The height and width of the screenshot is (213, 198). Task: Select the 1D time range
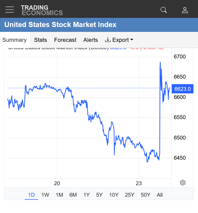[31, 195]
